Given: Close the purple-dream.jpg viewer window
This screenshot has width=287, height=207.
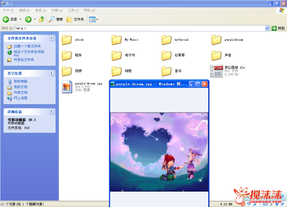Looking at the screenshot, I should [205, 84].
